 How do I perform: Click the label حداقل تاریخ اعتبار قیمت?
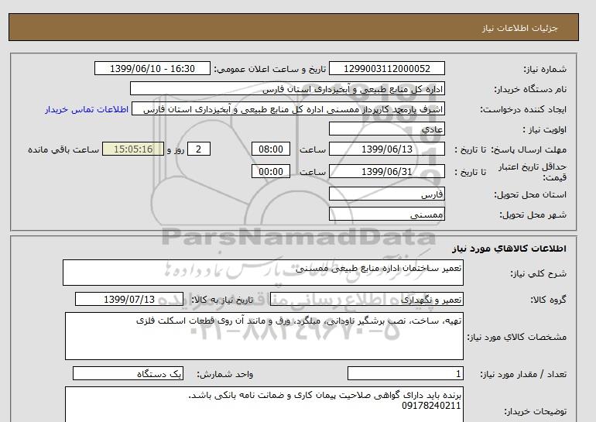click(533, 172)
